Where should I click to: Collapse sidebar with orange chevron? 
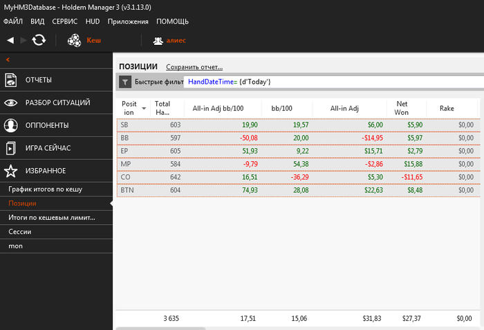tap(8, 59)
